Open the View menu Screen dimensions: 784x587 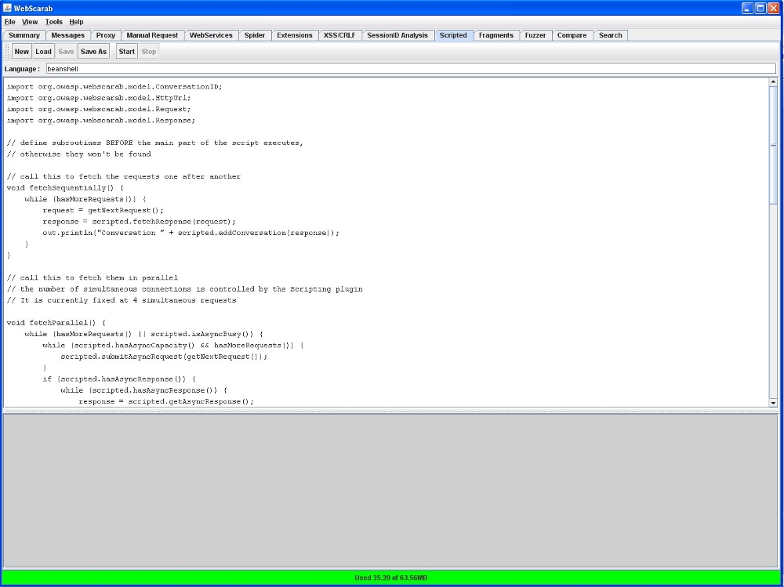(30, 22)
